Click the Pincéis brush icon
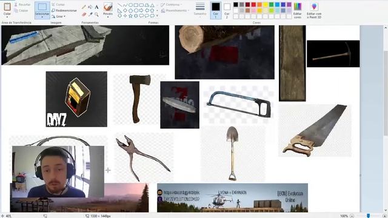388x218 pixels. 108,7
